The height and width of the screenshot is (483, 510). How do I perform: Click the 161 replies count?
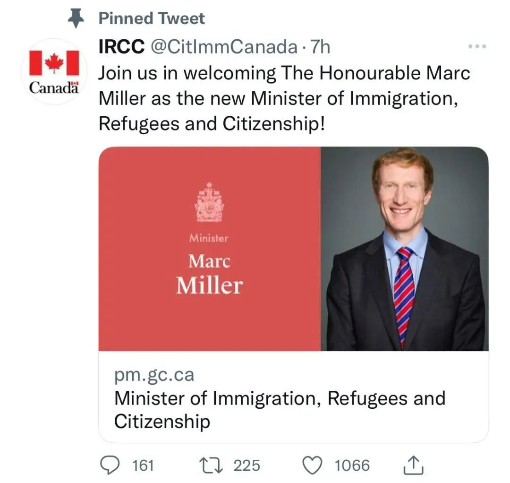(x=143, y=466)
